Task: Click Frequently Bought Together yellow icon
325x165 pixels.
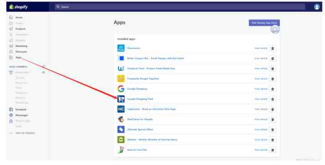Action: 121,78
